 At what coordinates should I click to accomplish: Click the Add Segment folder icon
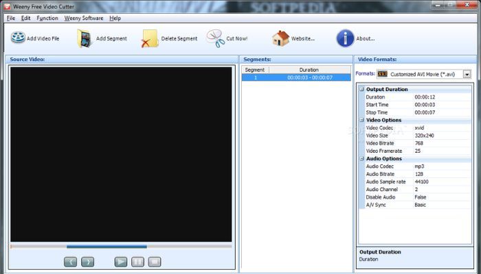tap(85, 38)
